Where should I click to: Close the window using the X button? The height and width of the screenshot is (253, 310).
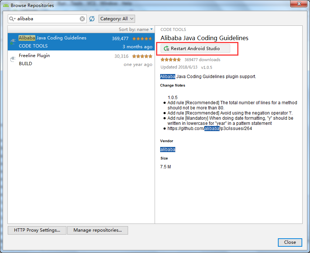(299, 4)
